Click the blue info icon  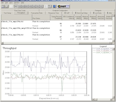tap(54, 6)
